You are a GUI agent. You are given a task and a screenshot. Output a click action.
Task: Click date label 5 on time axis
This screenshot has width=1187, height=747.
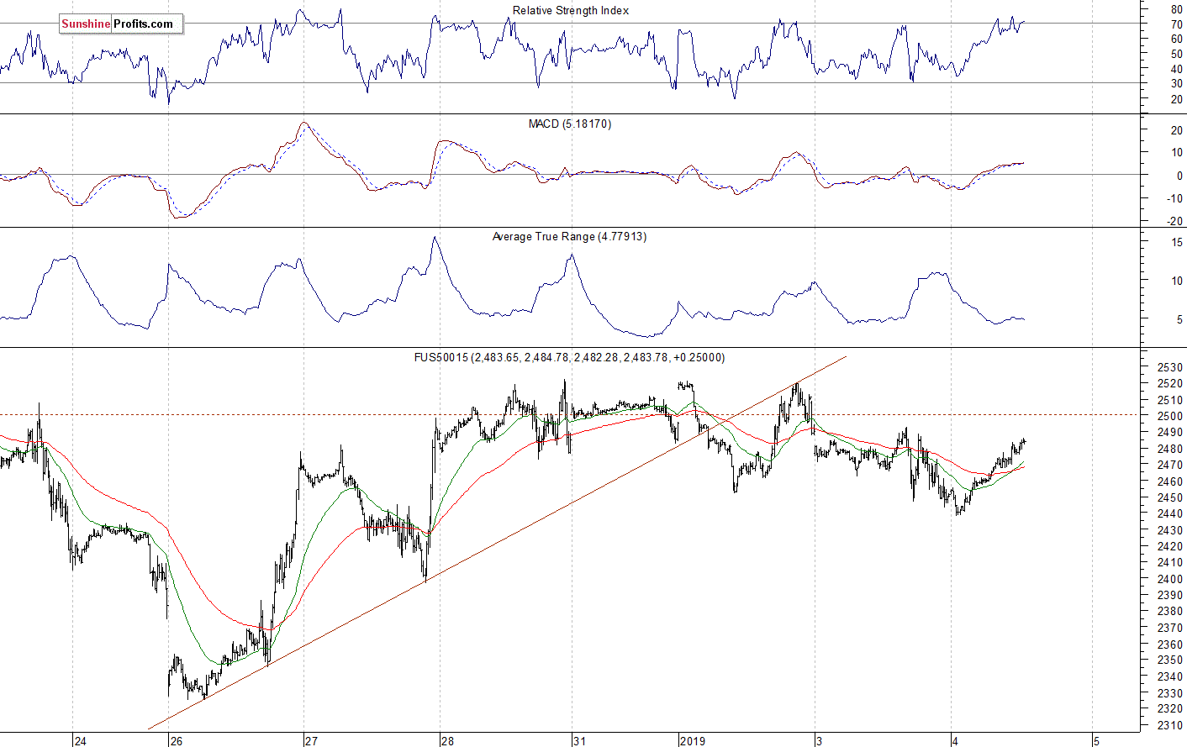point(1096,741)
